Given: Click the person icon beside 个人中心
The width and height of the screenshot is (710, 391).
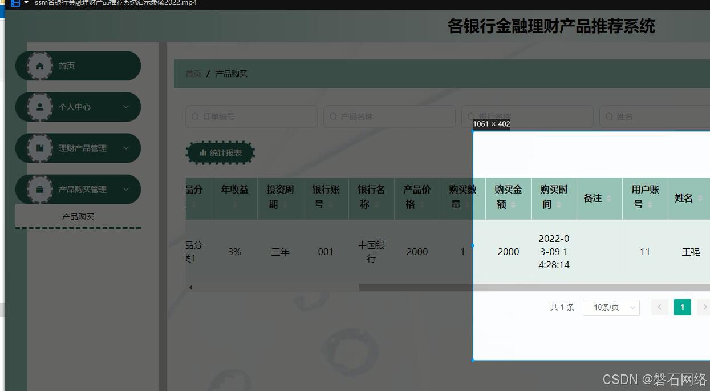Looking at the screenshot, I should tap(40, 107).
